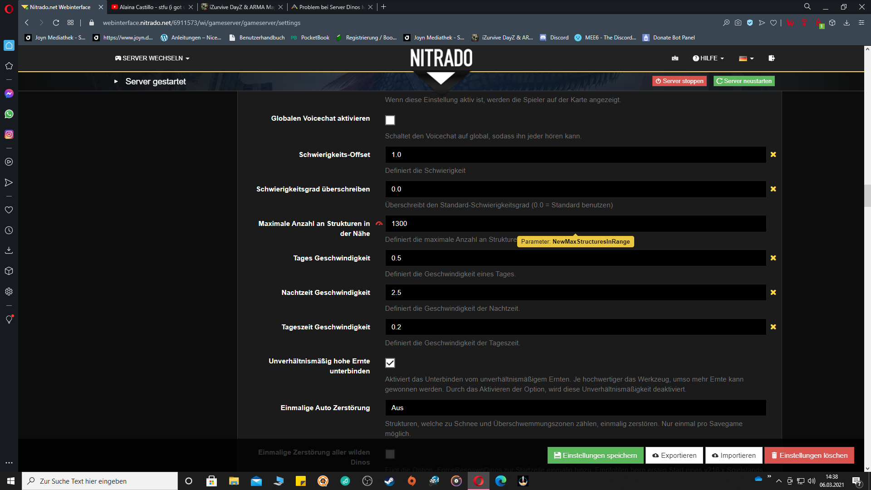
Task: Click Einstellungen speichern button
Action: click(595, 456)
